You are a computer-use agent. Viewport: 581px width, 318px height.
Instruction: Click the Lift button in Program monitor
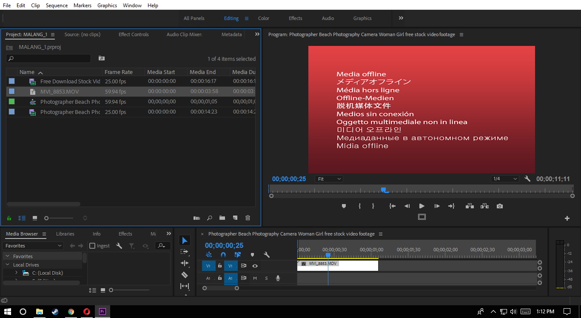[470, 206]
